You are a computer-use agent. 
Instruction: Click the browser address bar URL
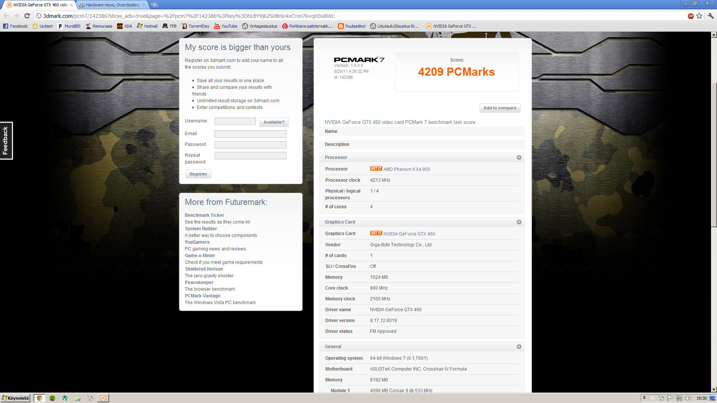189,16
